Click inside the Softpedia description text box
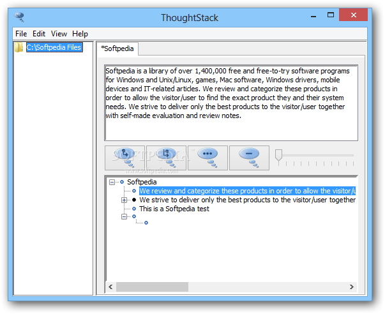This screenshot has height=314, width=385. [x=231, y=103]
